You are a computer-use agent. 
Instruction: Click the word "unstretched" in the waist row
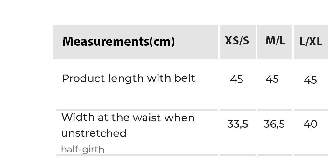(x=94, y=133)
